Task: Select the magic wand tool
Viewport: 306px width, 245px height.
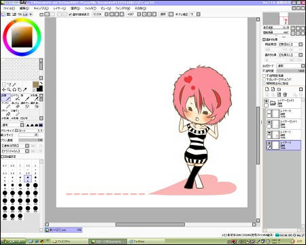Action: click(14, 84)
